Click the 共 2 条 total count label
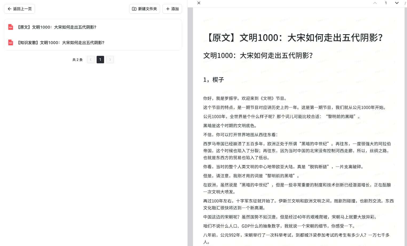This screenshot has width=407, height=246. click(x=77, y=60)
